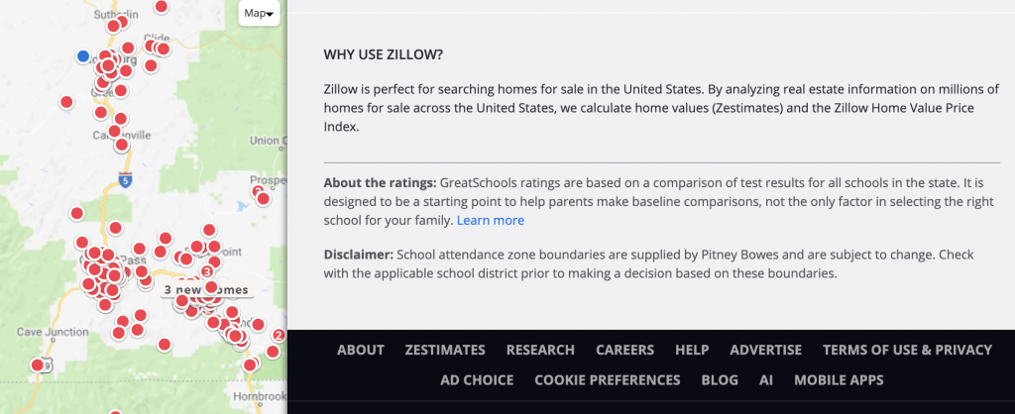Image resolution: width=1015 pixels, height=414 pixels.
Task: Visit the Careers footer link
Action: click(x=625, y=350)
